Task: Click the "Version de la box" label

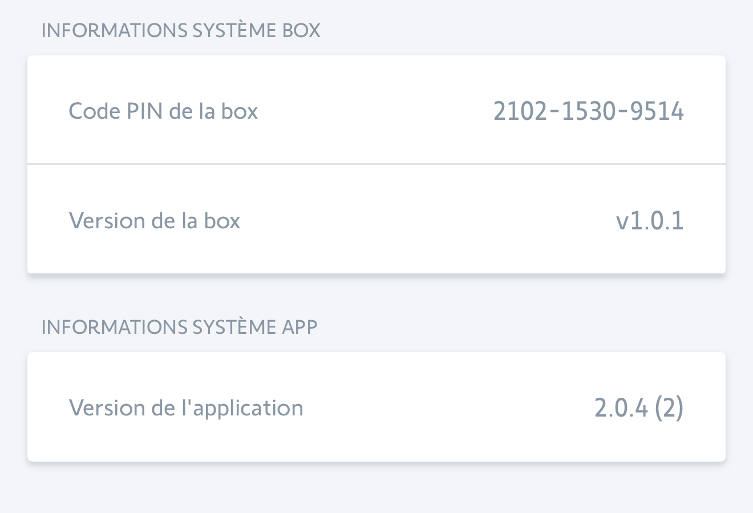Action: 155,221
